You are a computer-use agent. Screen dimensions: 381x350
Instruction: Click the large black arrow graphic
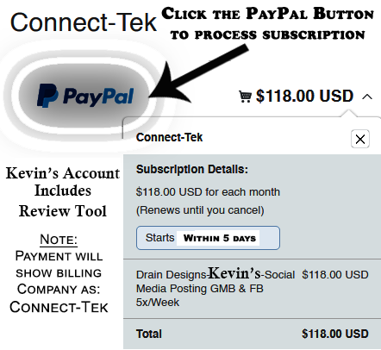[x=198, y=75]
